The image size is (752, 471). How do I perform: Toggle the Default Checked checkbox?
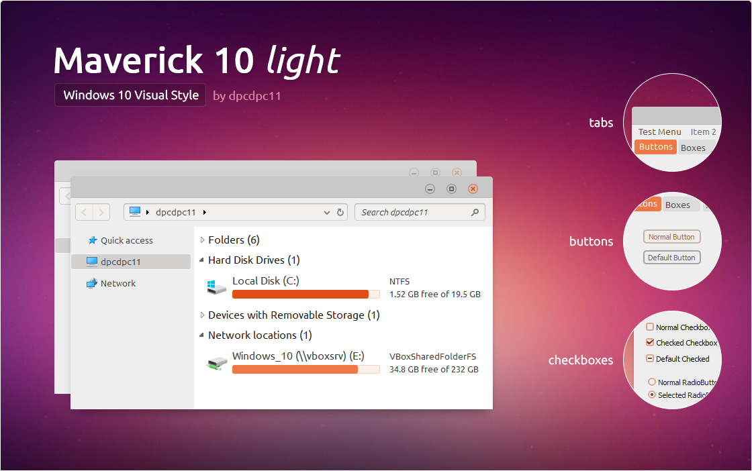[650, 358]
